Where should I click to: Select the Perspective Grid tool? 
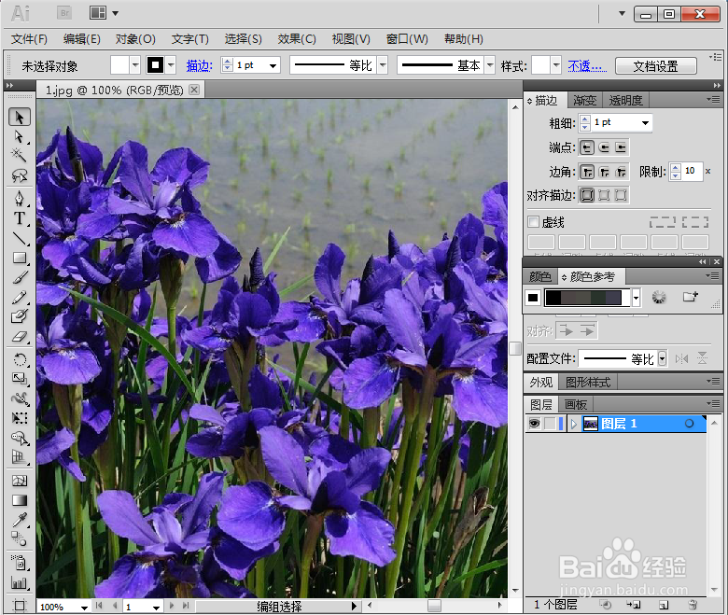point(20,457)
